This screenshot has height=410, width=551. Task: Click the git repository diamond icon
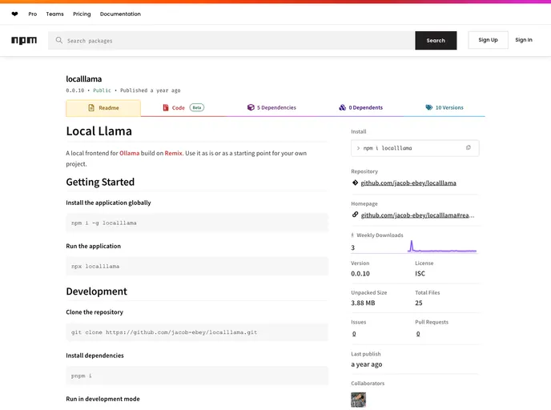(x=355, y=183)
